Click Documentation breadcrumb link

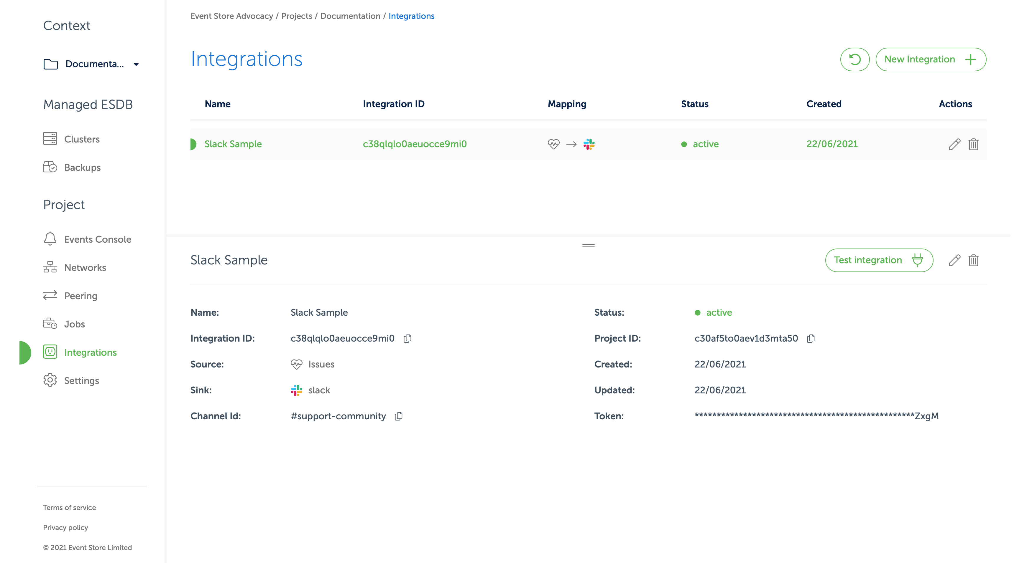tap(350, 16)
